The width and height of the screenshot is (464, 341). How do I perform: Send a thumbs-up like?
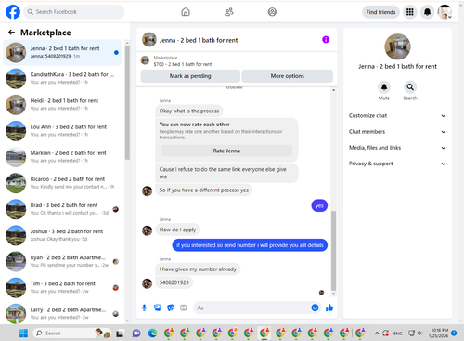coord(329,308)
